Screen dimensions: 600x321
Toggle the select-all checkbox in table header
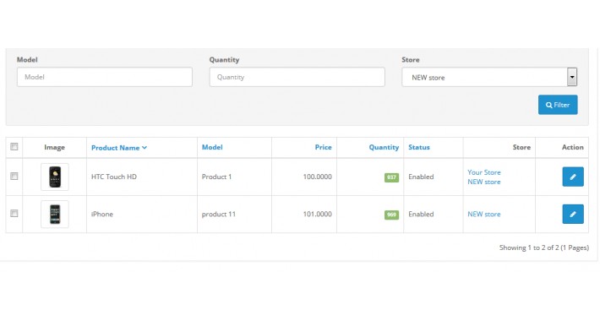pyautogui.click(x=14, y=146)
